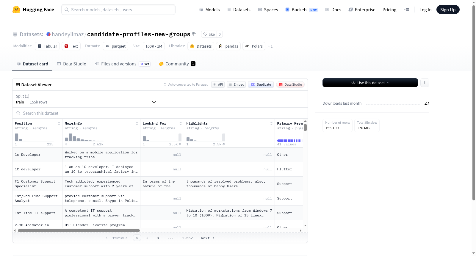Click the heart like button
The width and height of the screenshot is (476, 256).
tap(209, 34)
